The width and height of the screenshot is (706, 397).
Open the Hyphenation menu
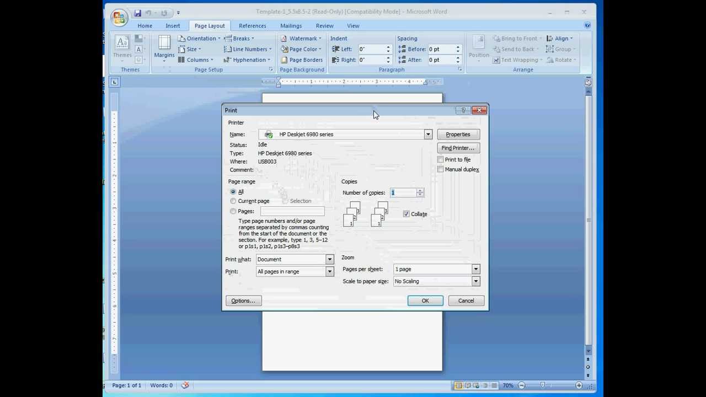tap(247, 60)
